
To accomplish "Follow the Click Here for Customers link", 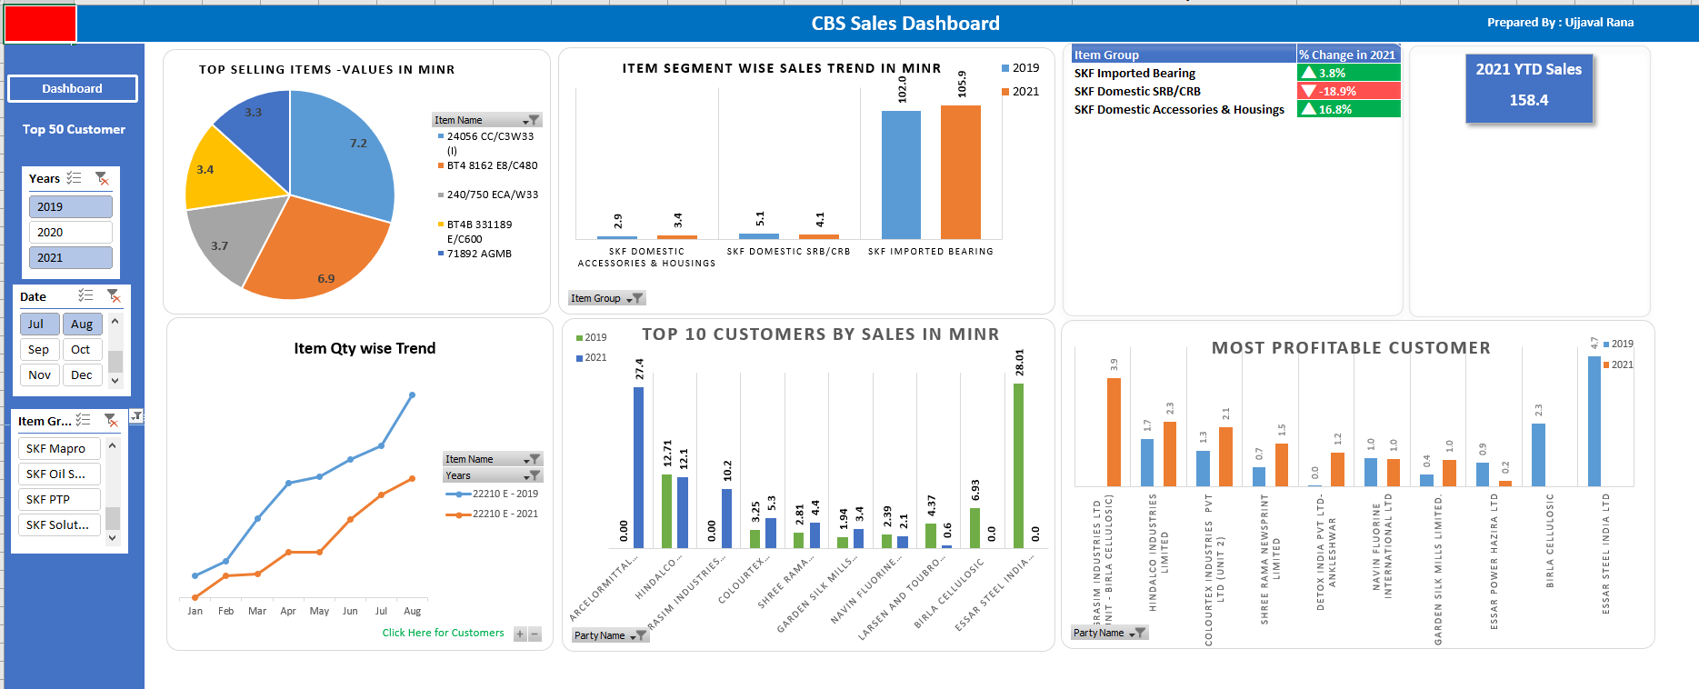I will pos(443,633).
